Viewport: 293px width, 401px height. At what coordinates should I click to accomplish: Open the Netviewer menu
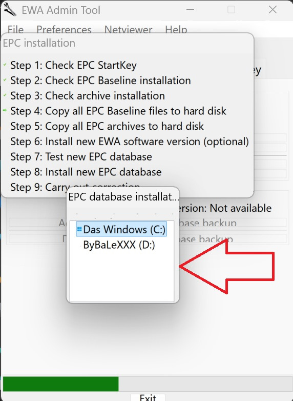coord(128,29)
